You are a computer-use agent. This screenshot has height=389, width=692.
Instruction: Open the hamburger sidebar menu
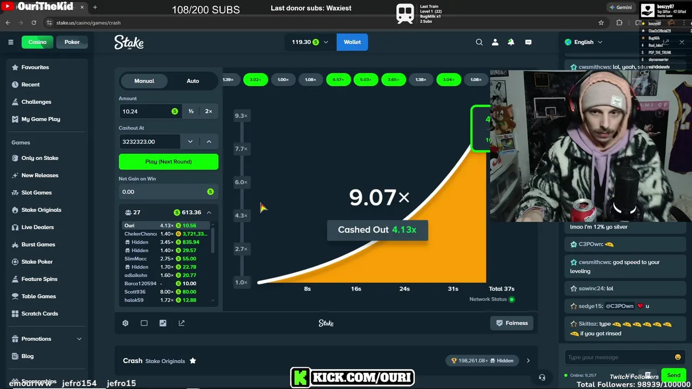10,42
